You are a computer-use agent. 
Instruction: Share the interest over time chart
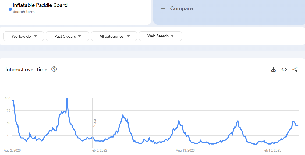tap(295, 69)
